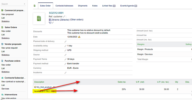The width and height of the screenshot is (192, 100).
Task: Edit Planned date of delivery pencil
Action: point(65,41)
